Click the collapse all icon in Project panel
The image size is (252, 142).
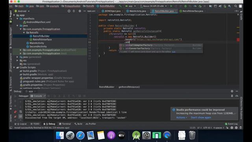[x=74, y=11]
